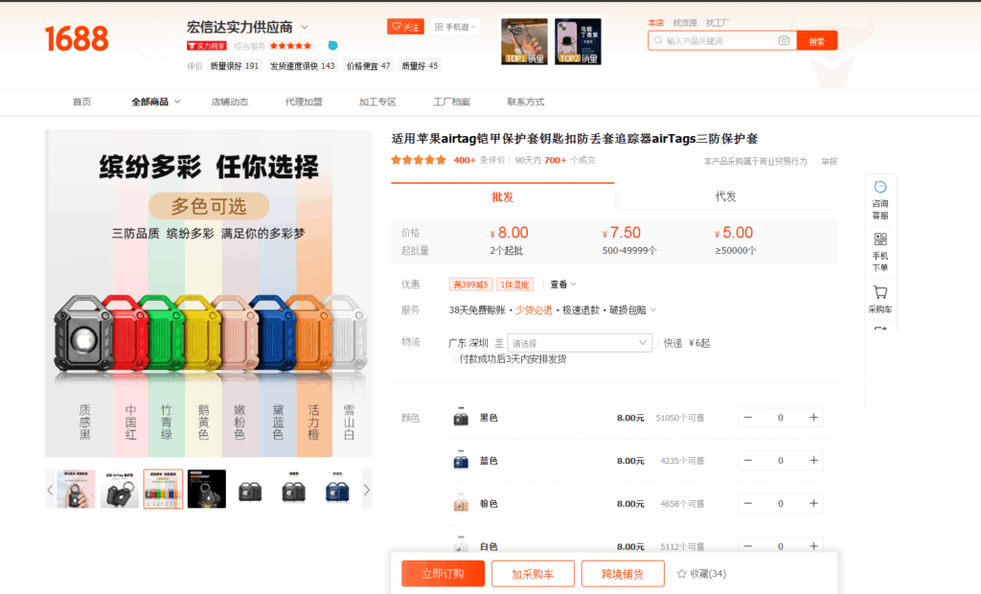Screen dimensions: 981x594
Task: Select the multicolor cases gallery thumbnail
Action: (163, 489)
